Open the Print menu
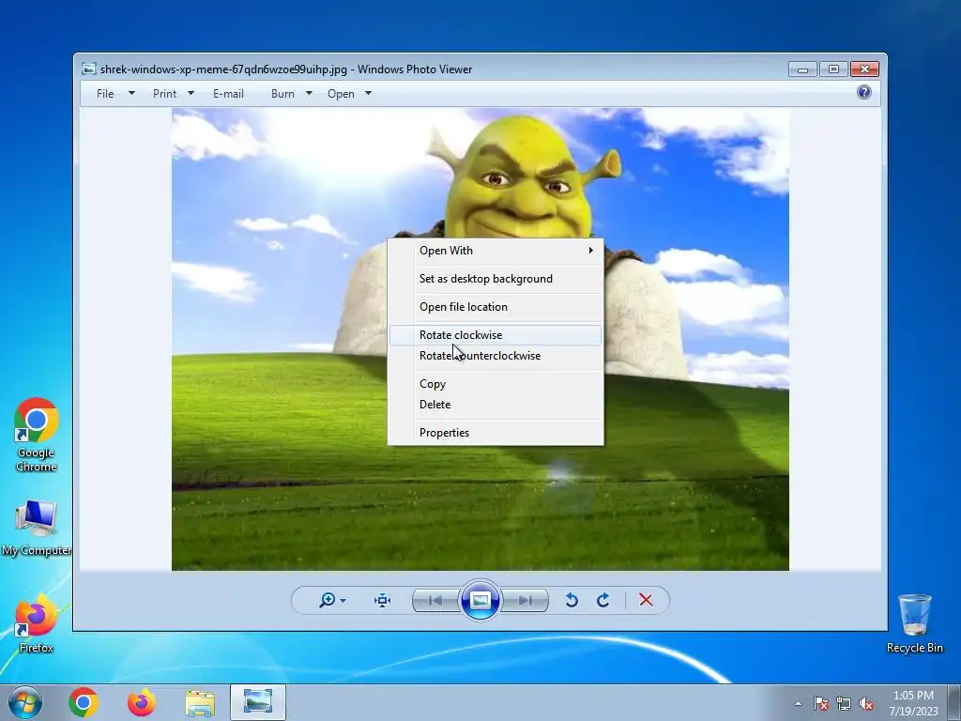 coord(165,94)
